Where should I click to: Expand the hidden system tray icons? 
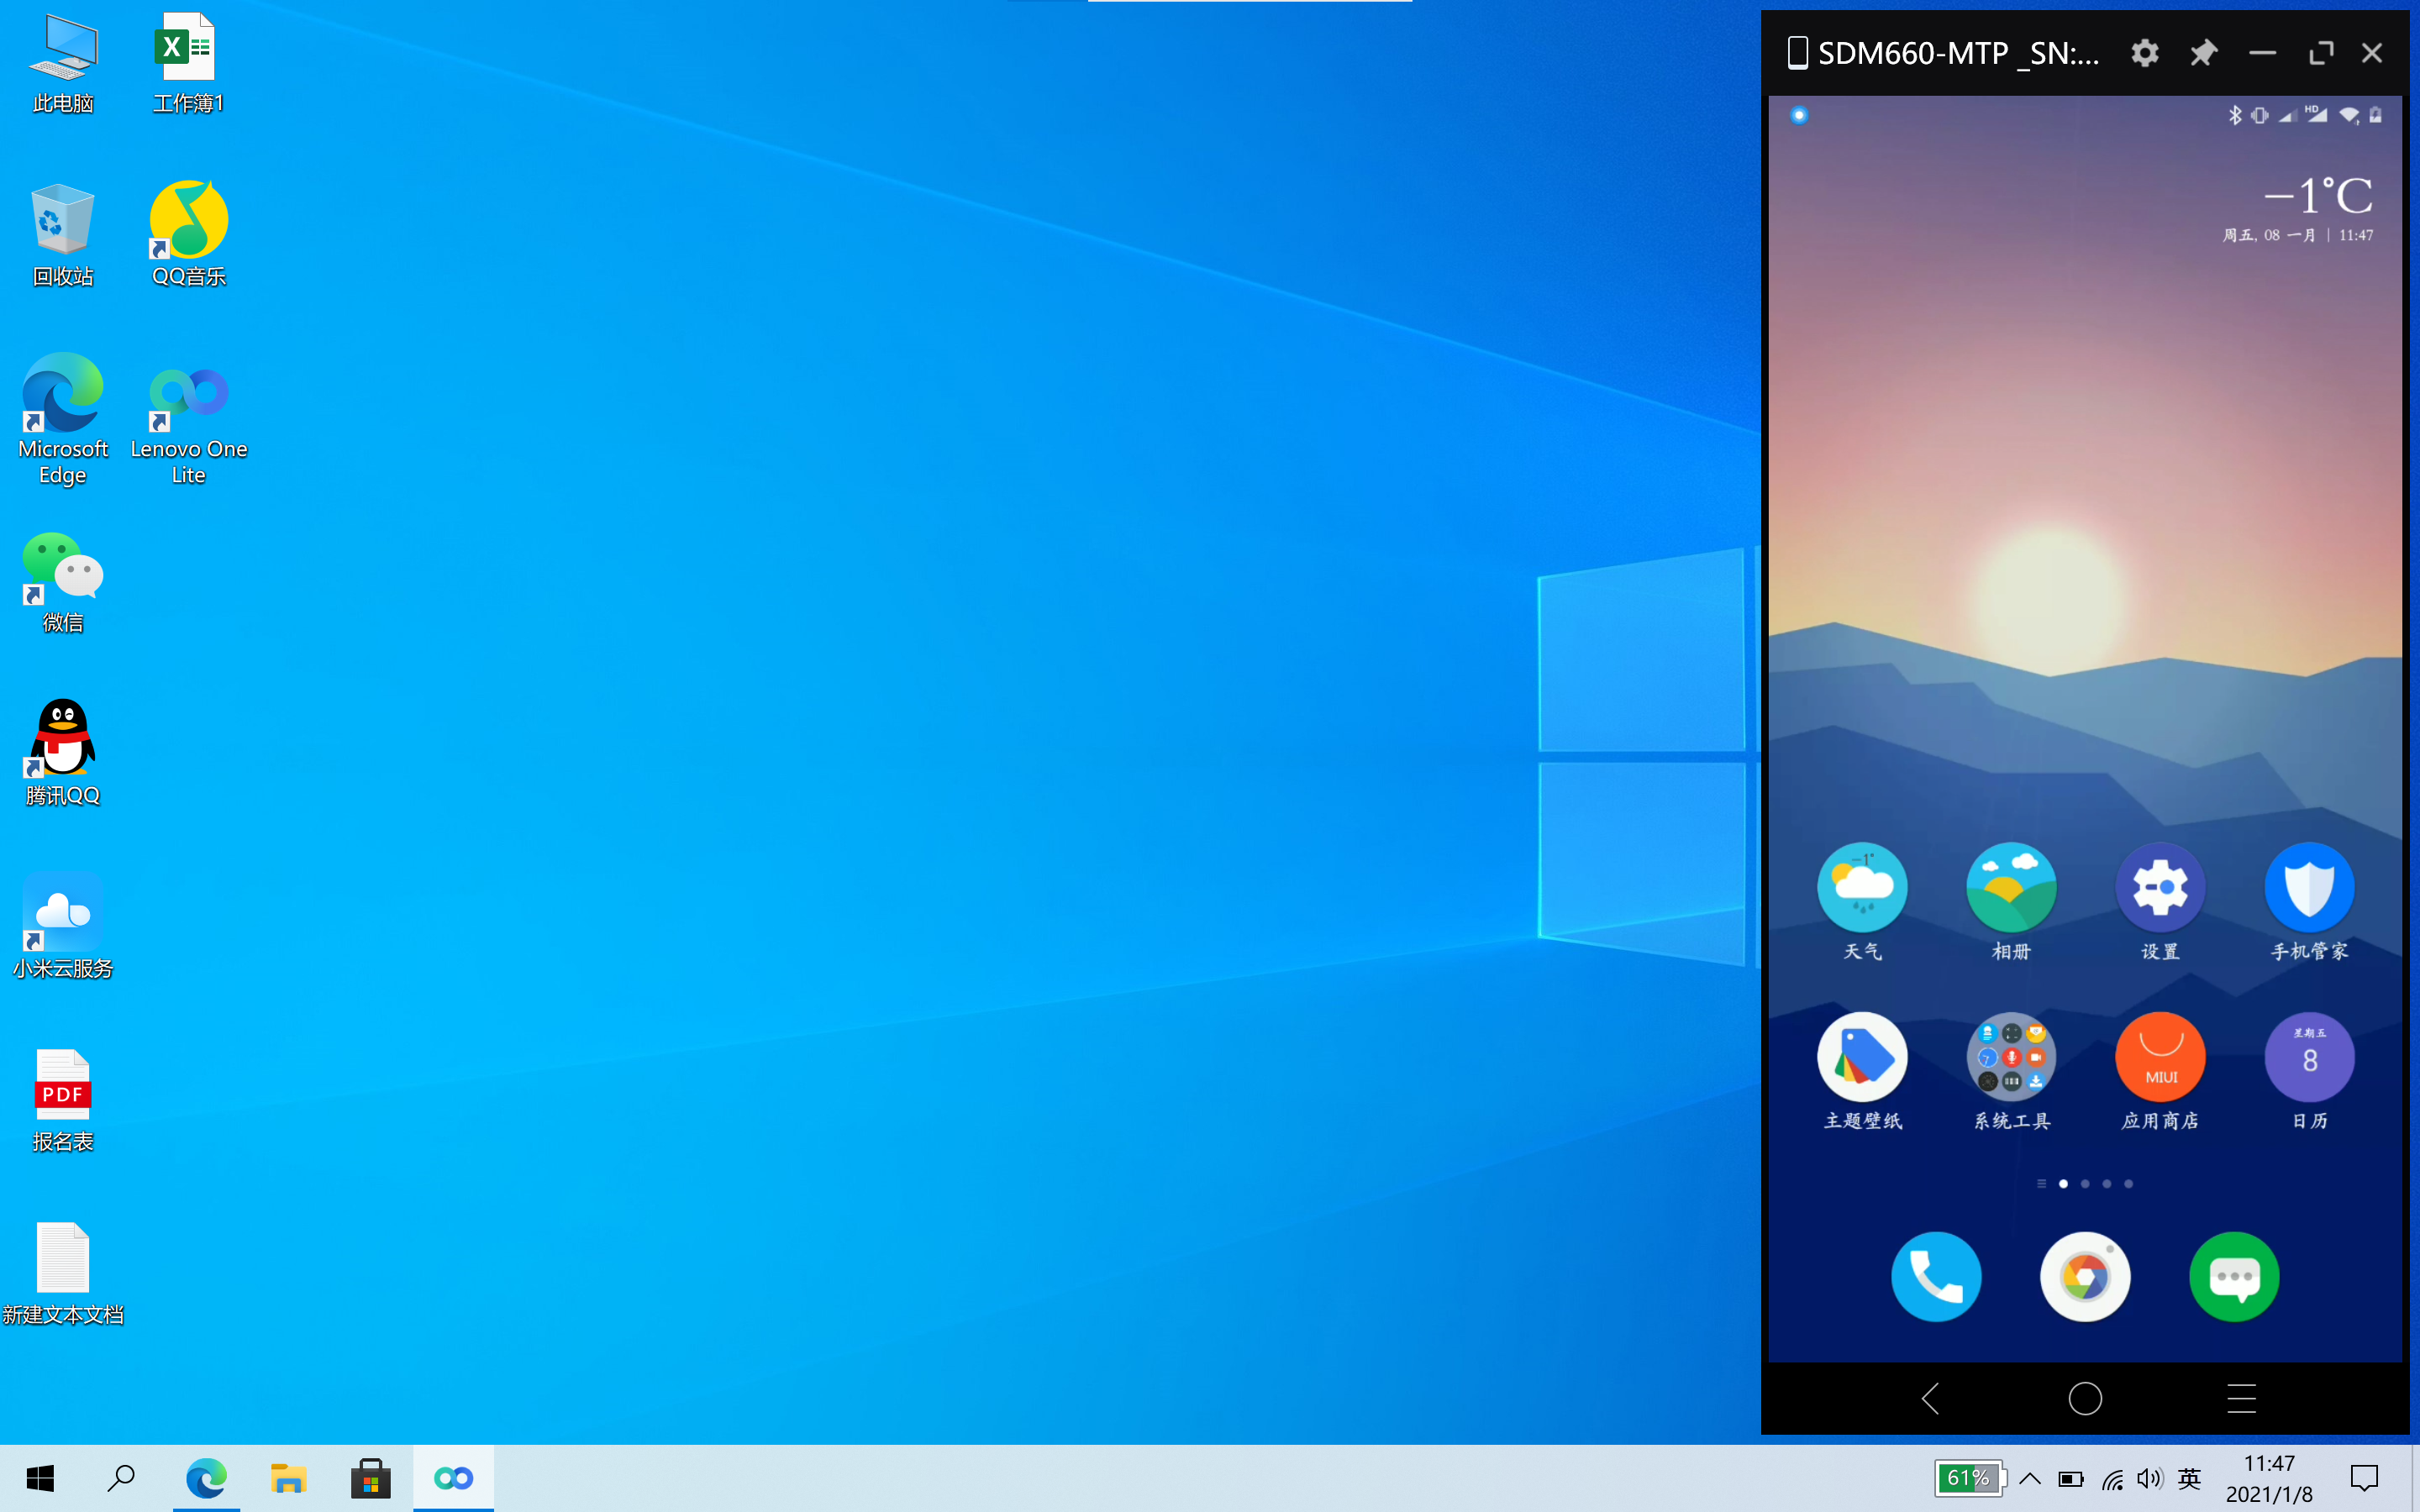[2029, 1478]
